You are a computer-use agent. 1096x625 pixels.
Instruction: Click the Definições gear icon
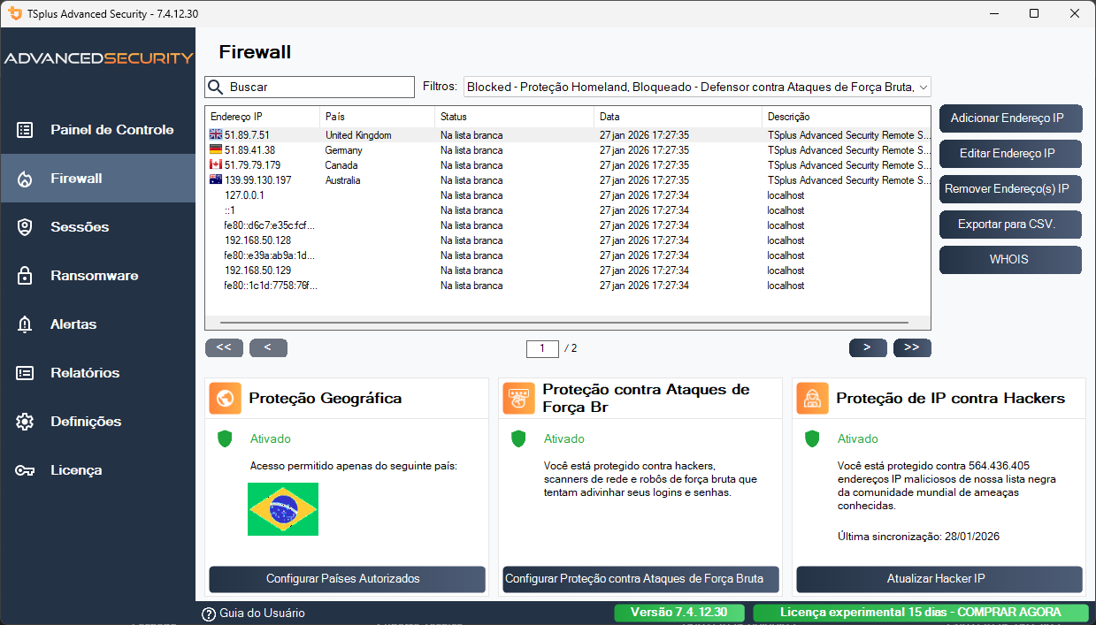point(24,422)
